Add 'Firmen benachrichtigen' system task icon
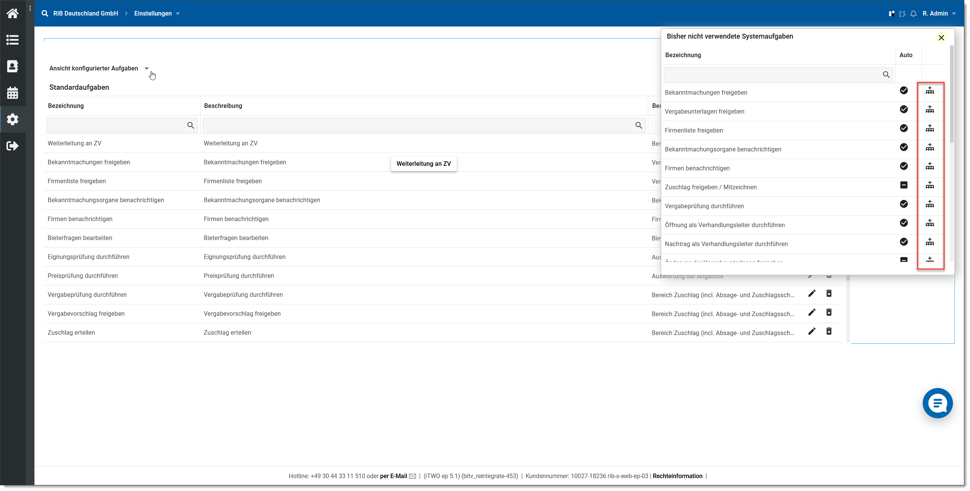This screenshot has height=491, width=970. (x=930, y=167)
